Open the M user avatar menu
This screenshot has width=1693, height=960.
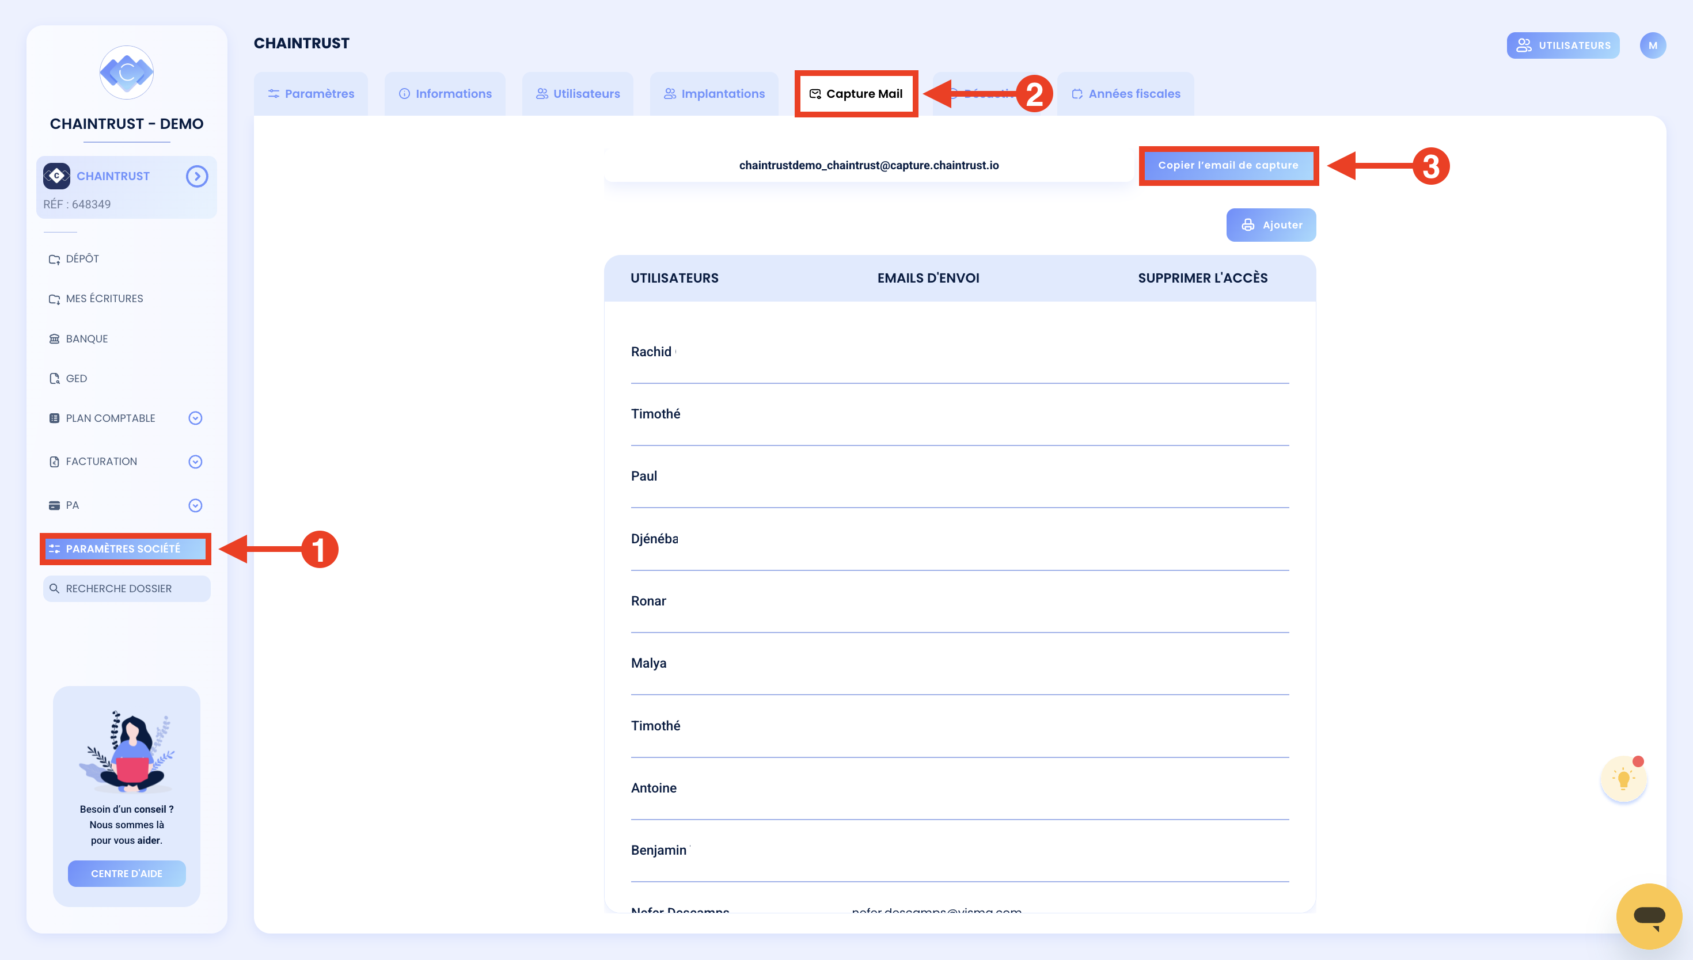(x=1653, y=45)
